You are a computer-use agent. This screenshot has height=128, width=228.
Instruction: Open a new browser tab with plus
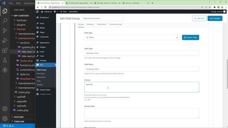[152, 3]
